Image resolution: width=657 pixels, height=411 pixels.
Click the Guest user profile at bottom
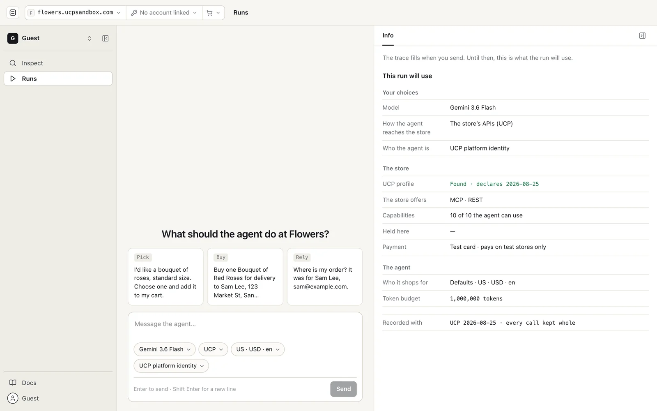[58, 398]
